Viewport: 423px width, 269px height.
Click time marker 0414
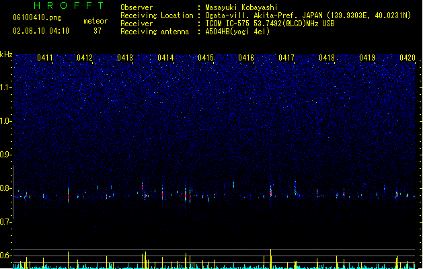coord(165,58)
